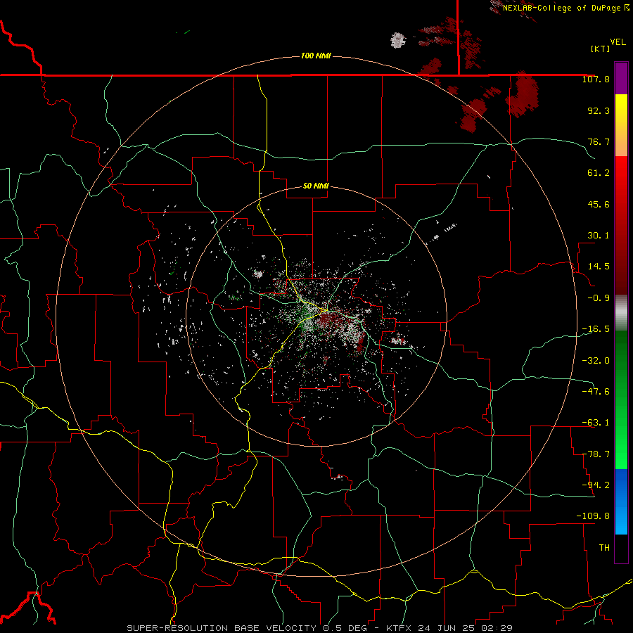Select the 107.8 velocity scale value
The image size is (633, 633).
click(596, 79)
